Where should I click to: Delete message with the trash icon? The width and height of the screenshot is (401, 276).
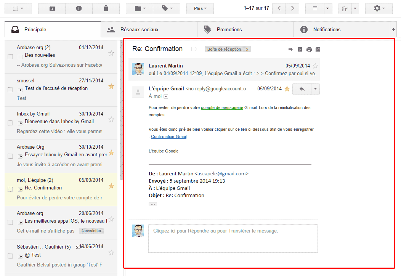pyautogui.click(x=106, y=8)
